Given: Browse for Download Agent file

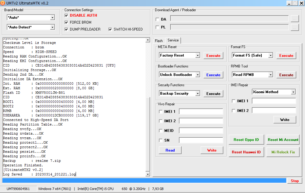Looking at the screenshot, I should pos(295,19).
